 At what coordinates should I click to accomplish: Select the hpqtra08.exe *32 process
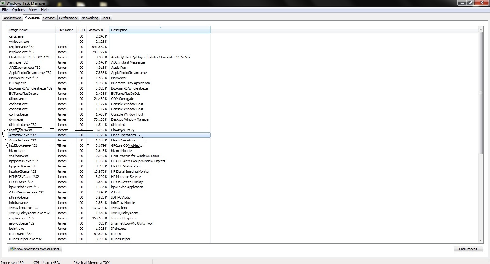click(x=109, y=171)
